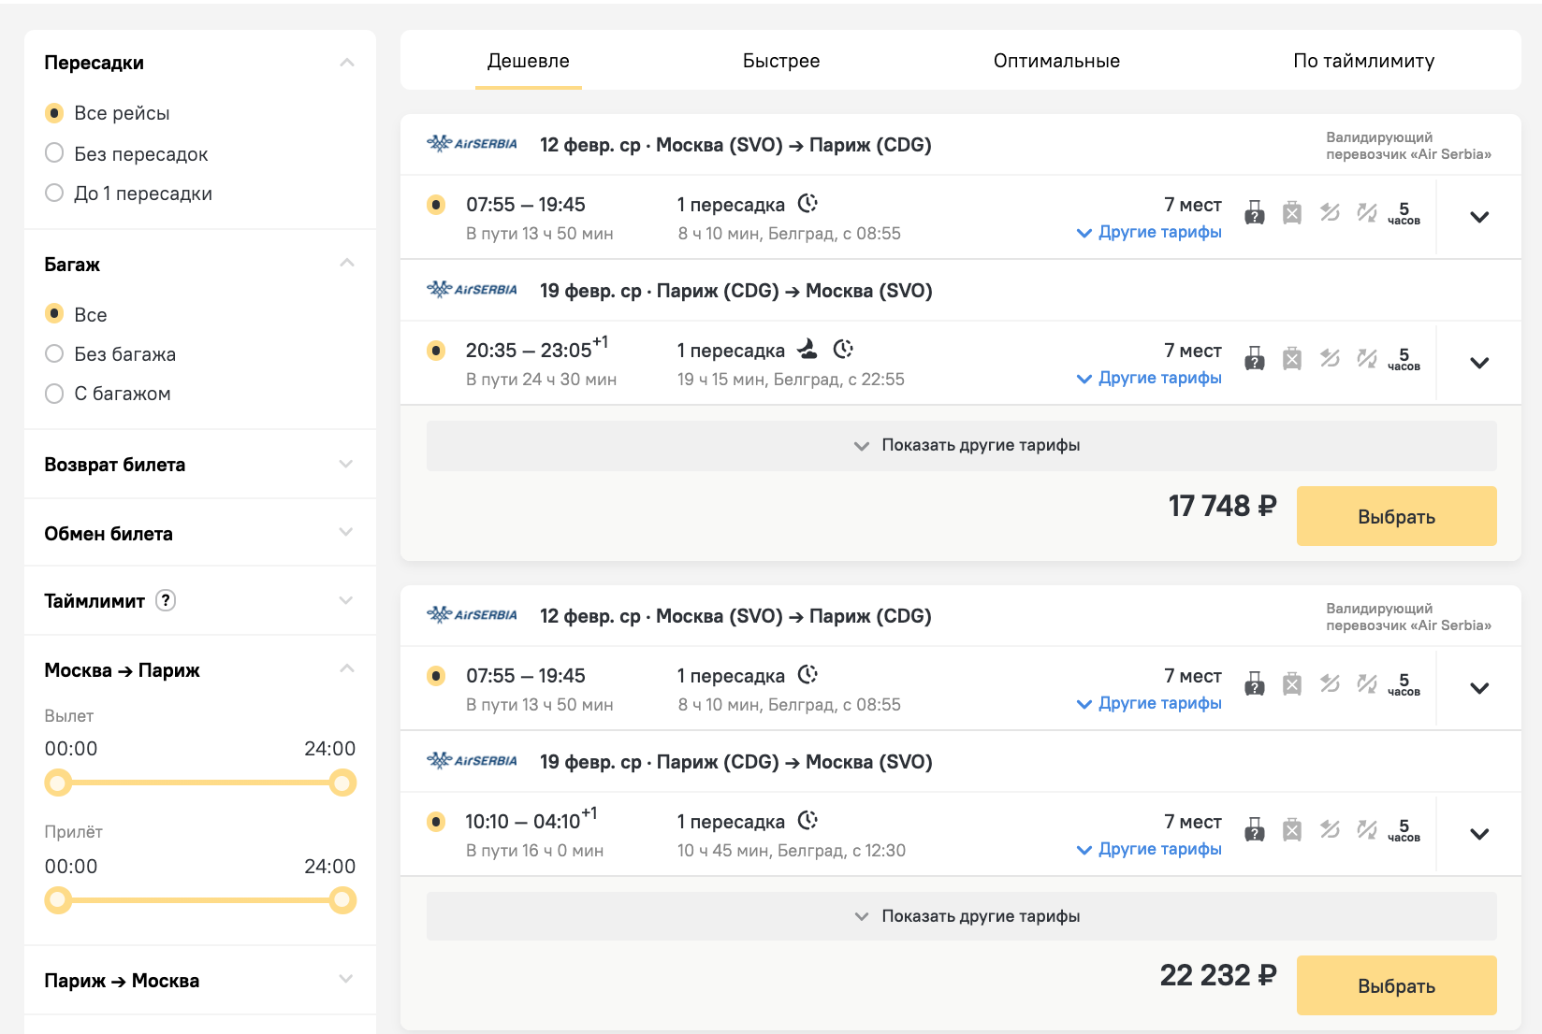Collapse the Багаж filter section
1542x1034 pixels.
(x=346, y=263)
